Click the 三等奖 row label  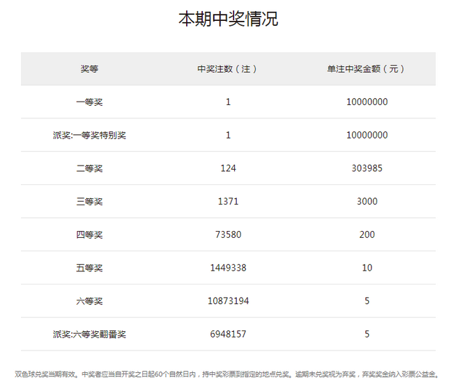click(89, 202)
